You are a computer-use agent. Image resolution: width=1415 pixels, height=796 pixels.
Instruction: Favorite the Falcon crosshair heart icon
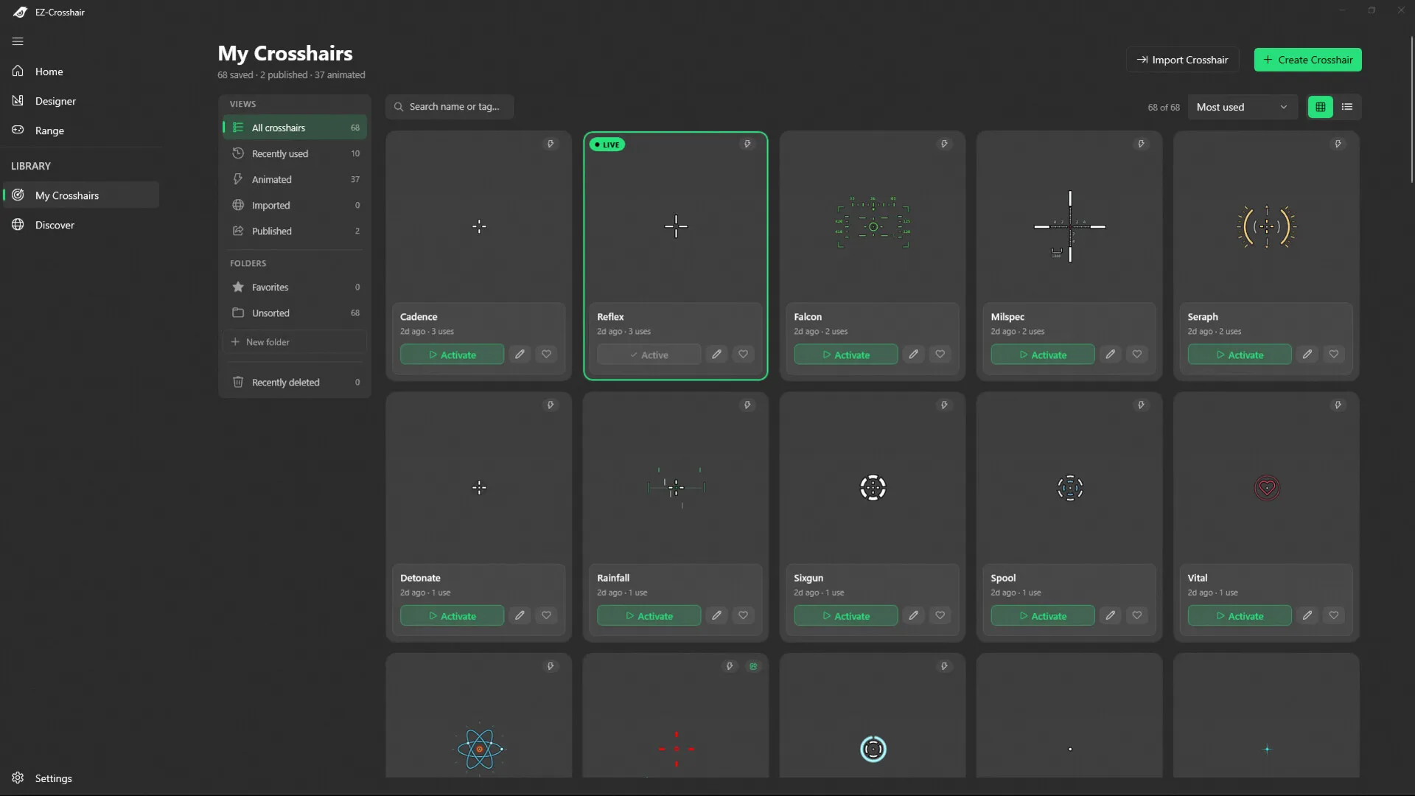[940, 355]
